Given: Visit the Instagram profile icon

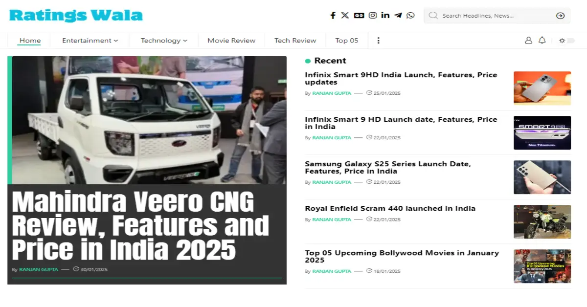Looking at the screenshot, I should click(373, 16).
